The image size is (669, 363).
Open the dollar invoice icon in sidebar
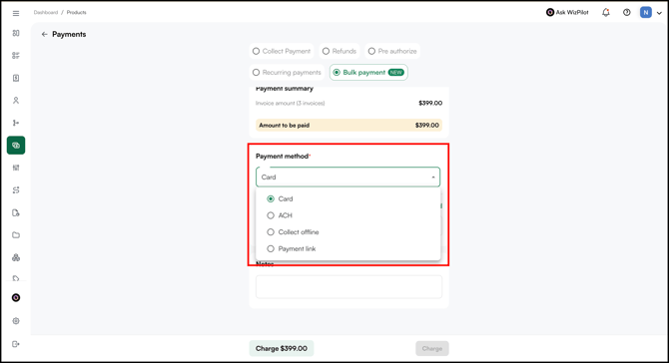click(16, 78)
